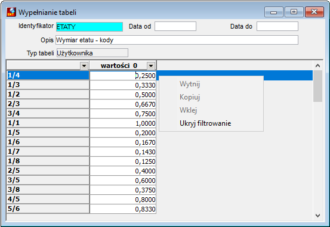Click the value cell 0,6000

coord(123,180)
